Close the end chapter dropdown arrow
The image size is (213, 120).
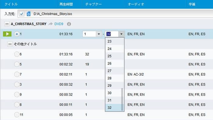[x=121, y=34]
